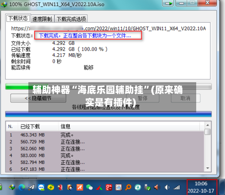Click the 暂停 button
Screen dimensions: 225x195
pyautogui.click(x=143, y=98)
